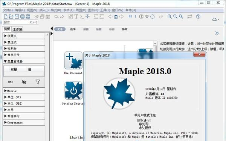Execute entire worksheet with triple exclamation icon
Viewport: 226px width, 141px height.
(x=130, y=16)
